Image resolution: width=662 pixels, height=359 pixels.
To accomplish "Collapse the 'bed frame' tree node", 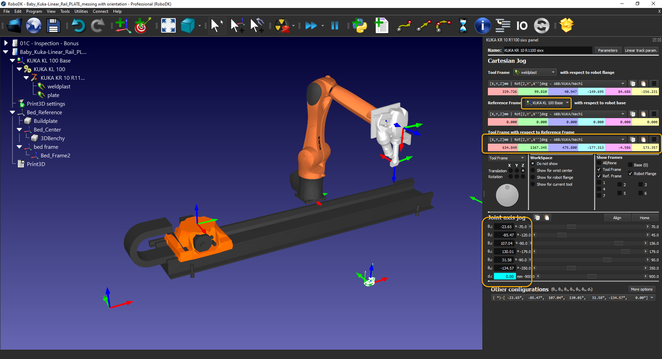I will (x=19, y=147).
